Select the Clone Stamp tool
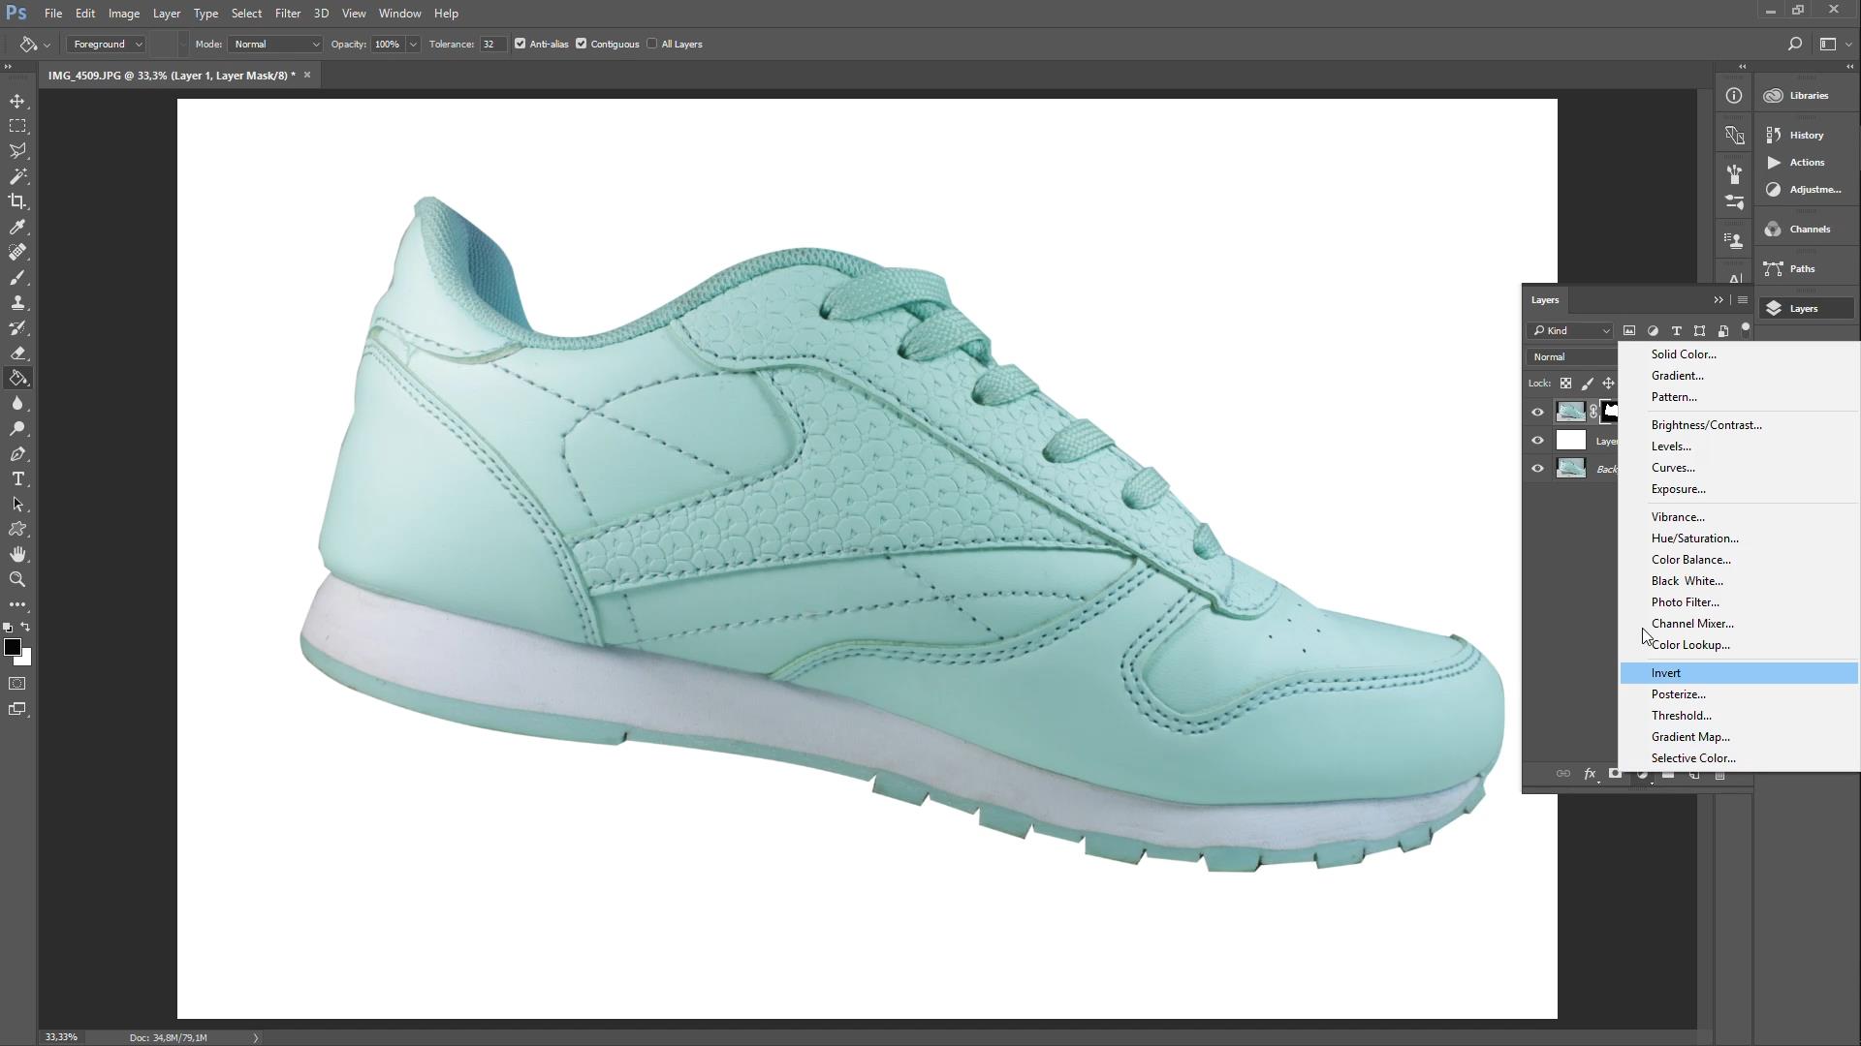1861x1046 pixels. pos(17,302)
